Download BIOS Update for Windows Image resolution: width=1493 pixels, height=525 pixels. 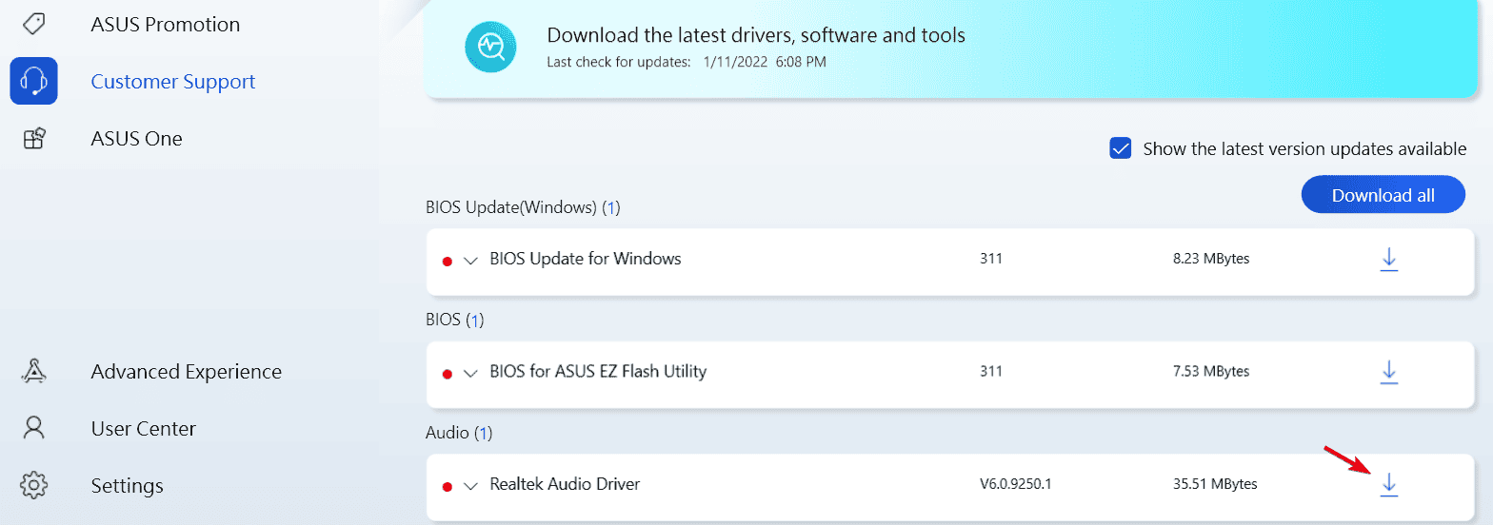[1388, 259]
